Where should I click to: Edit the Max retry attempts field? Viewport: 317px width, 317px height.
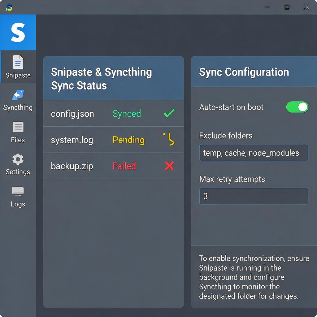pos(254,196)
